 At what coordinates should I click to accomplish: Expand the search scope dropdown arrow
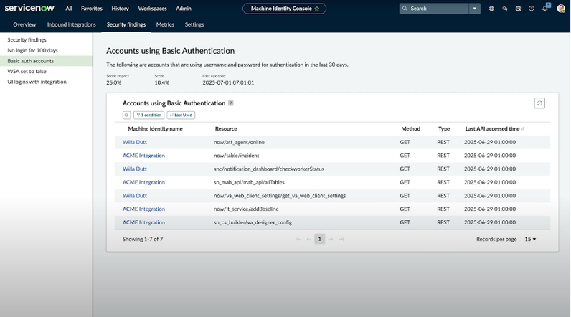[x=474, y=9]
